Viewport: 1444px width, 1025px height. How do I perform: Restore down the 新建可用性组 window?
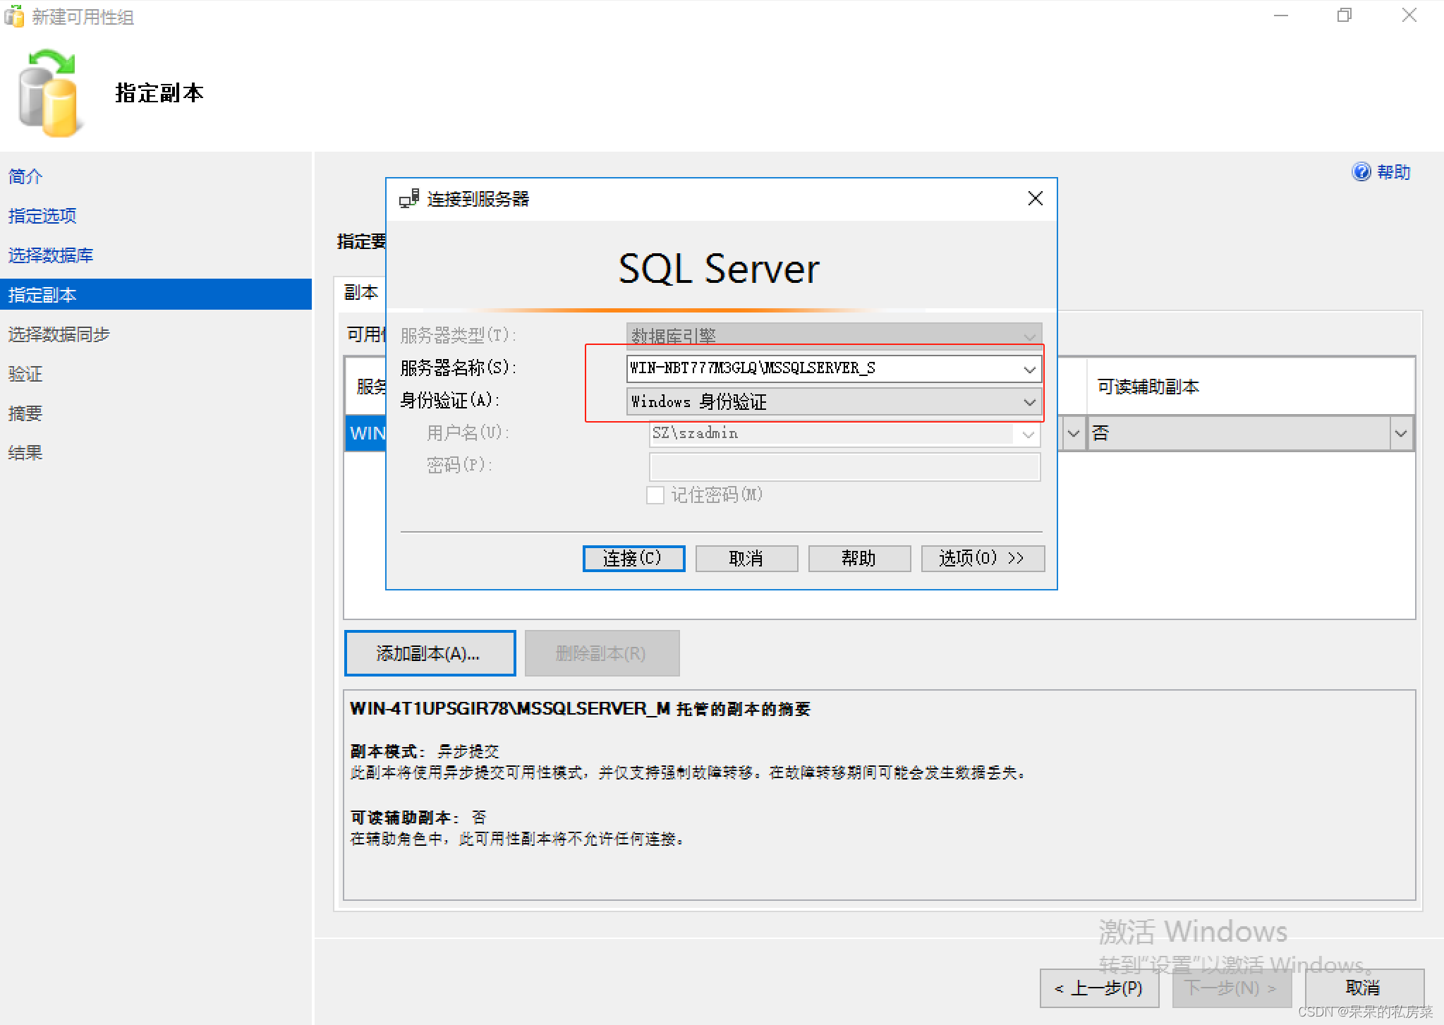(1345, 16)
